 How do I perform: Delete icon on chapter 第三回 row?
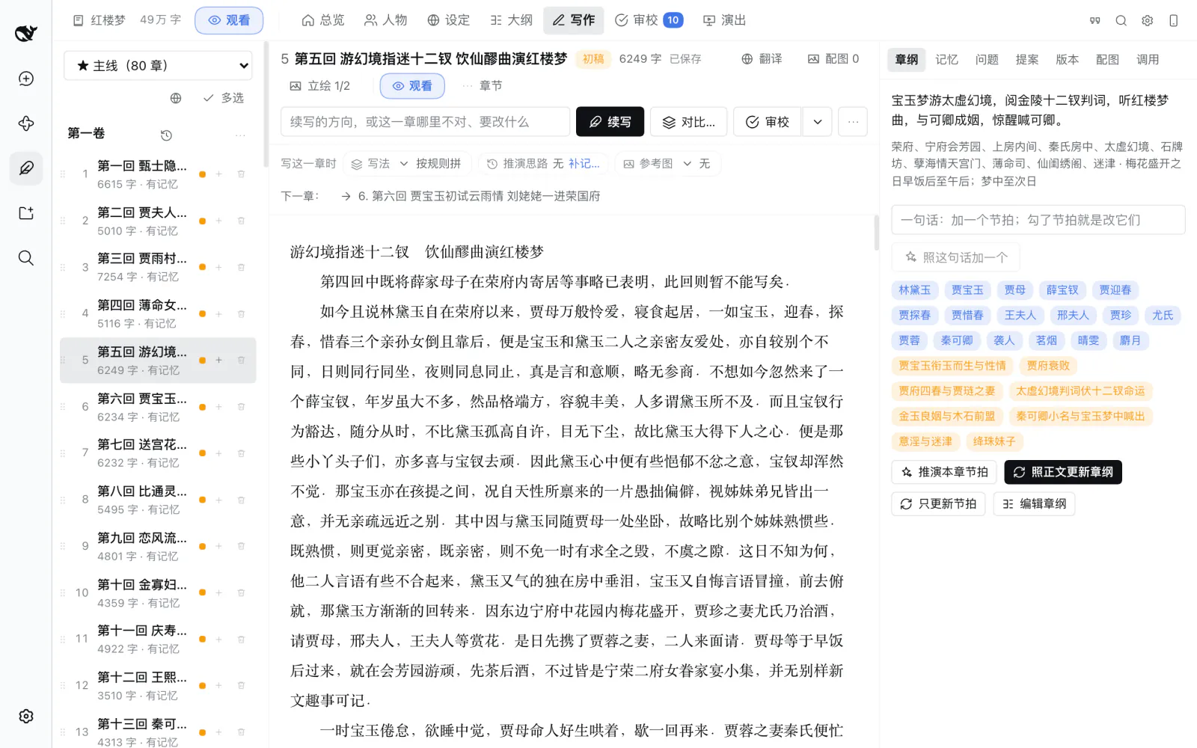point(241,267)
